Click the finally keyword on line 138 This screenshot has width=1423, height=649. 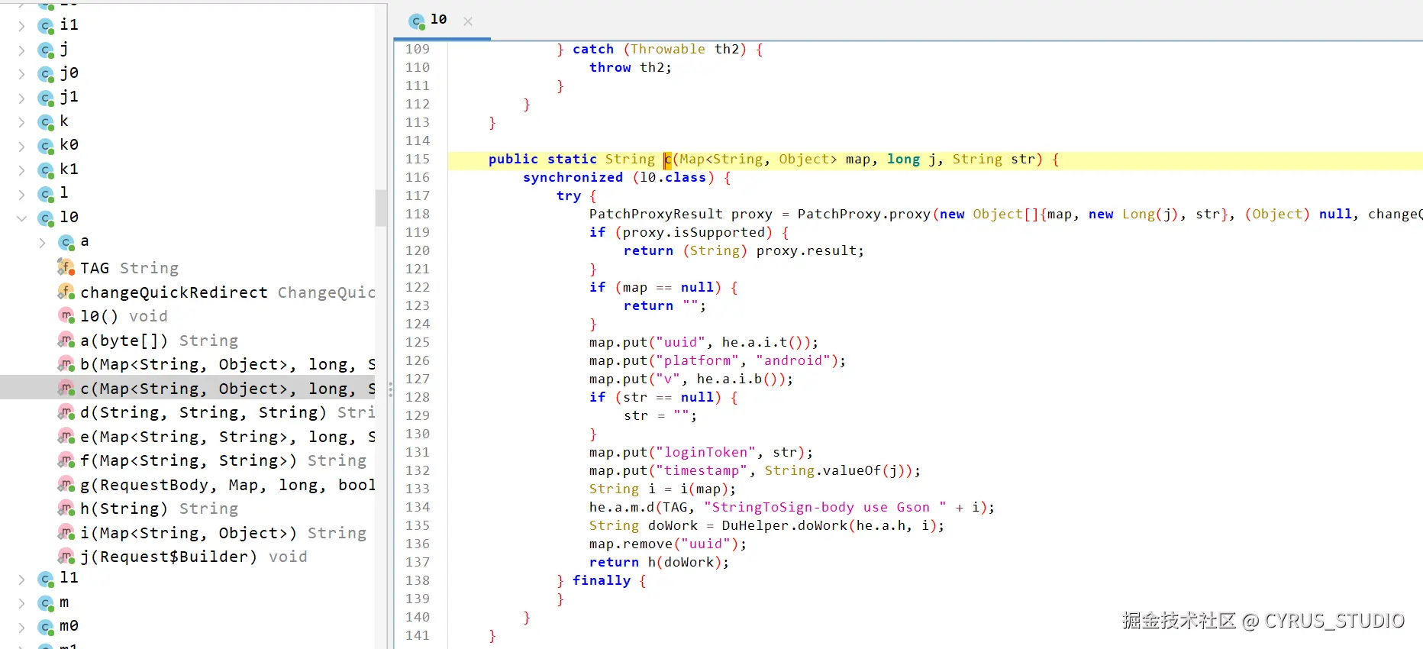[x=602, y=580]
